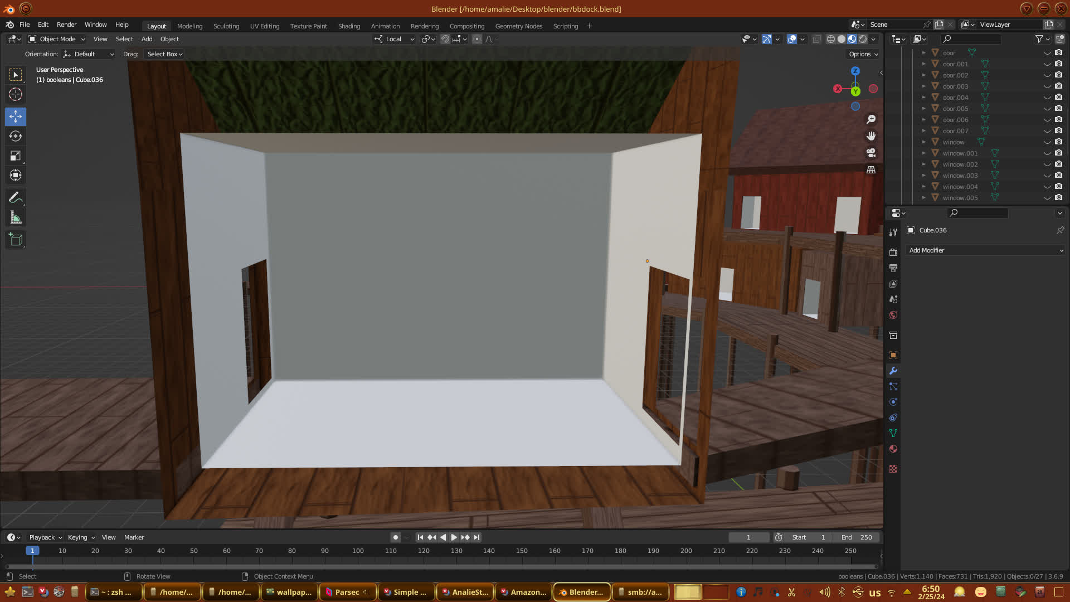Open the Object Mode dropdown
This screenshot has height=602, width=1070.
click(57, 39)
